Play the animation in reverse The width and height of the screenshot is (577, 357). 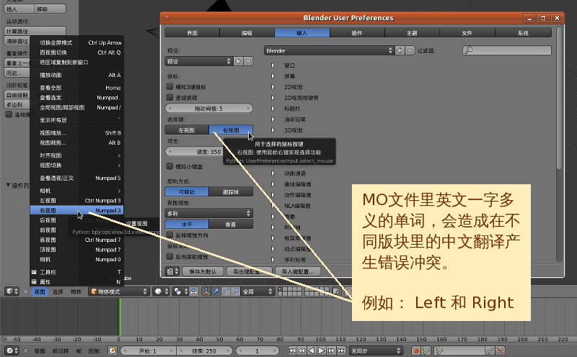pos(312,351)
